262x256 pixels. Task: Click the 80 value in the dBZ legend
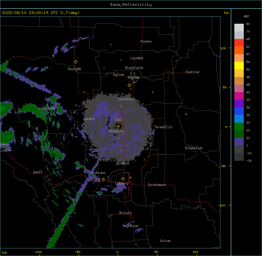click(248, 24)
